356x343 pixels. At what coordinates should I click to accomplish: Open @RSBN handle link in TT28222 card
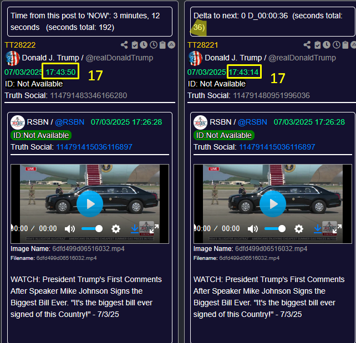pyautogui.click(x=70, y=122)
